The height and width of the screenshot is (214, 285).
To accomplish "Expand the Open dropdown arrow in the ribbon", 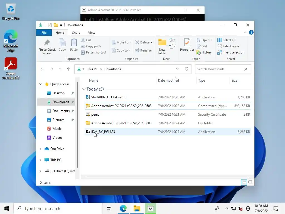I will tap(212, 40).
